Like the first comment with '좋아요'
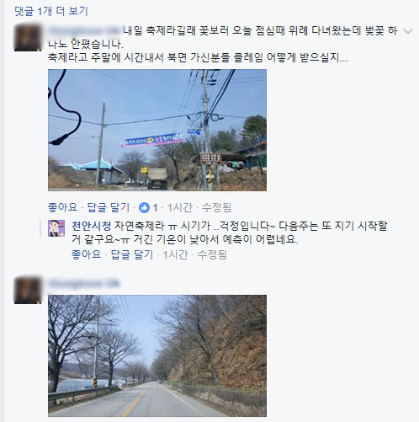The image size is (419, 422). point(62,207)
